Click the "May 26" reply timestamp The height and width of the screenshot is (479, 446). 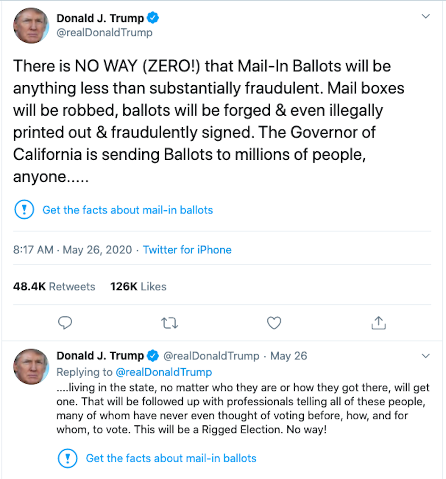tap(289, 356)
